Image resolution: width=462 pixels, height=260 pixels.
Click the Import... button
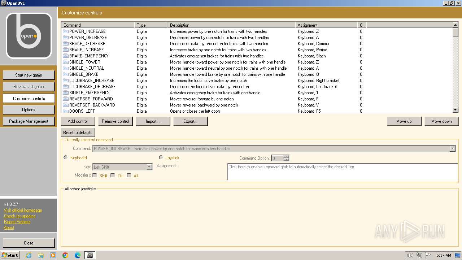pyautogui.click(x=153, y=121)
